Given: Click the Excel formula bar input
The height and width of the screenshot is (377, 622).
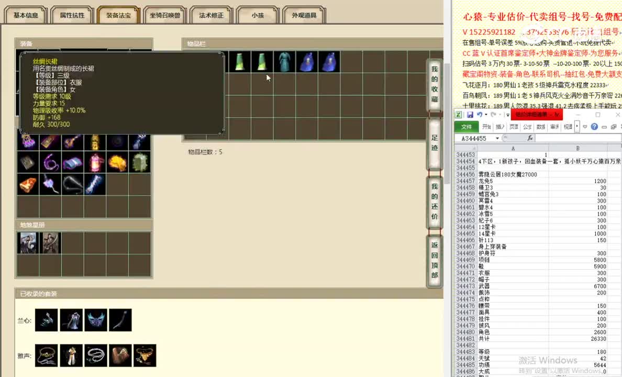Looking at the screenshot, I should click(x=578, y=138).
